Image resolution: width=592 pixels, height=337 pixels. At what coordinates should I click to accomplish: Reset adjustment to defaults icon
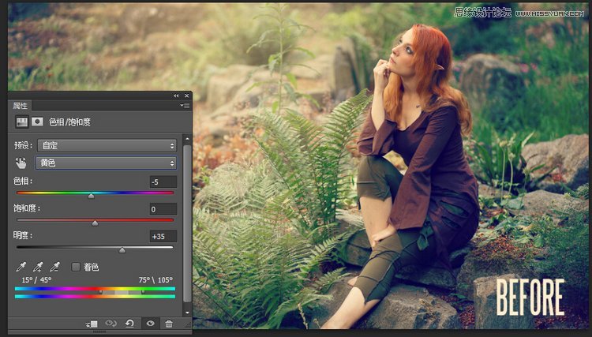pos(130,324)
